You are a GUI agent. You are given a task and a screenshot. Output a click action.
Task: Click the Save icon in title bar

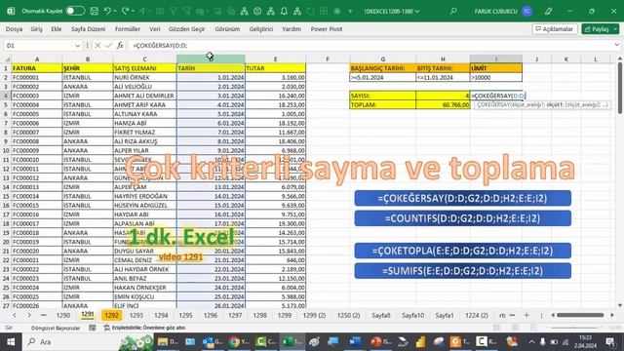94,11
